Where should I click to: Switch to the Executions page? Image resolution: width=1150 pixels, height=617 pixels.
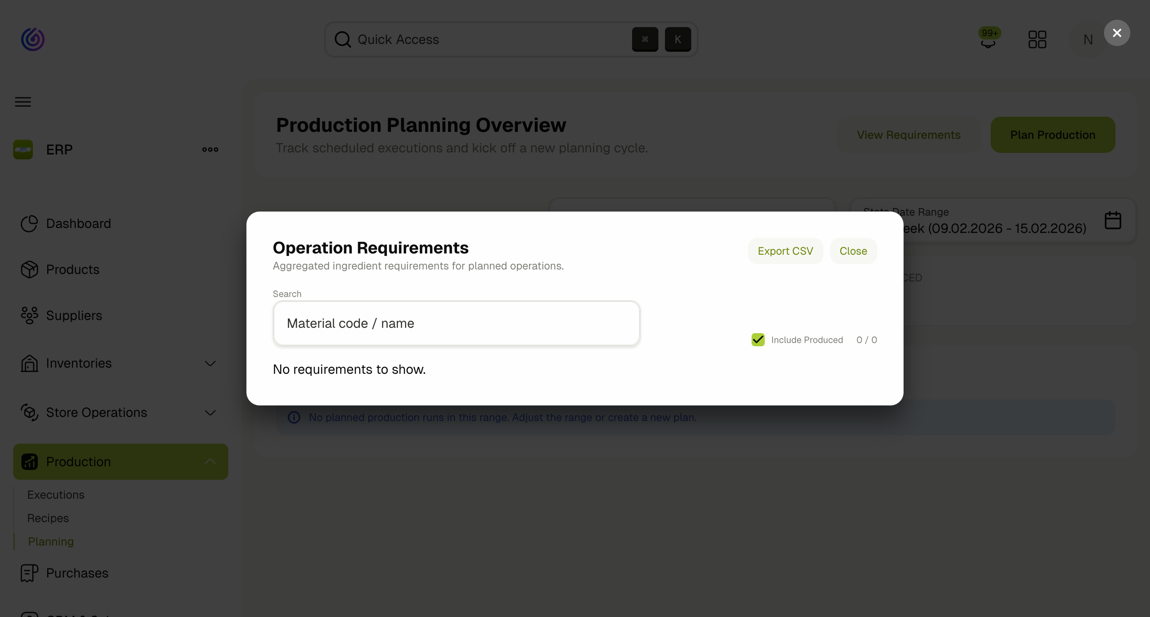point(55,494)
